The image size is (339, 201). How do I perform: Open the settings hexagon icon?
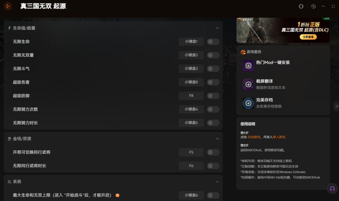314,6
